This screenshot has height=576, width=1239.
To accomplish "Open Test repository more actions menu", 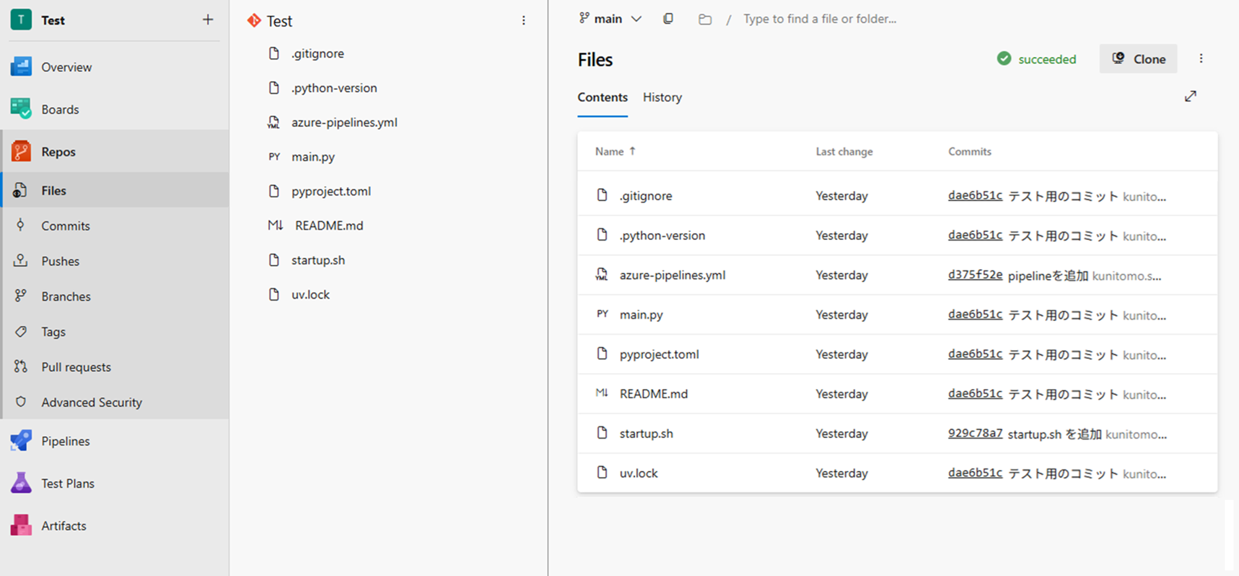I will [x=523, y=20].
